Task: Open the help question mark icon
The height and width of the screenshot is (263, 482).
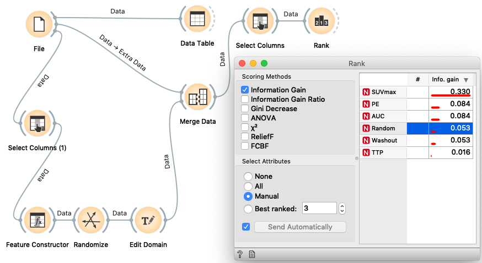Action: 240,254
